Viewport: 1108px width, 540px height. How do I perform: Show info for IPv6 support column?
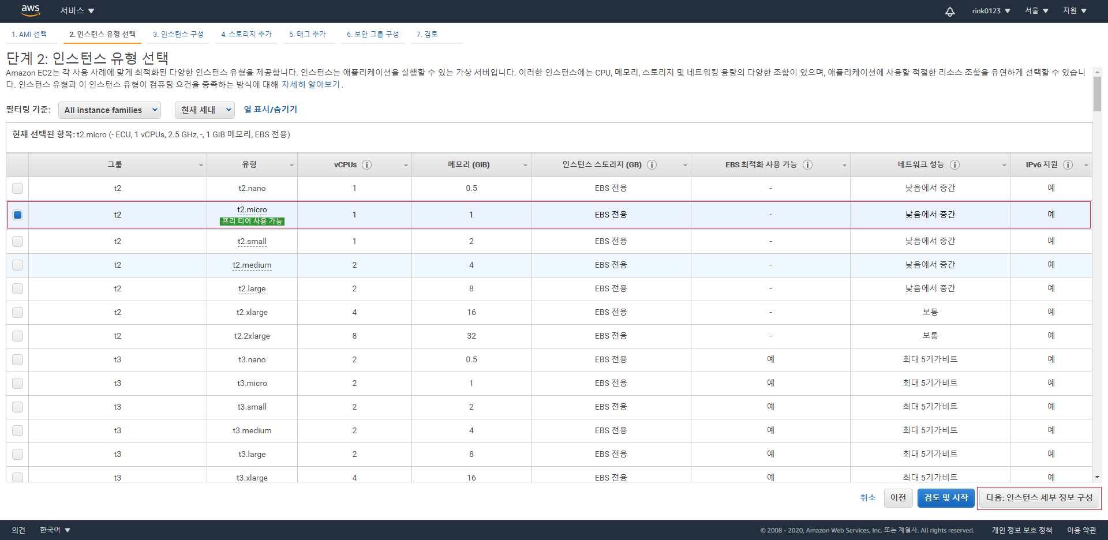pos(1068,165)
